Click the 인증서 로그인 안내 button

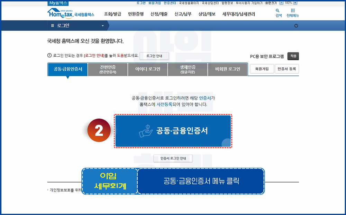173,158
